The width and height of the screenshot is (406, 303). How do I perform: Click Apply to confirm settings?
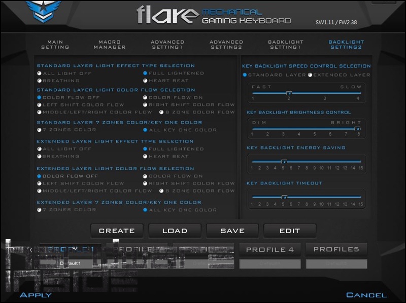(35, 295)
